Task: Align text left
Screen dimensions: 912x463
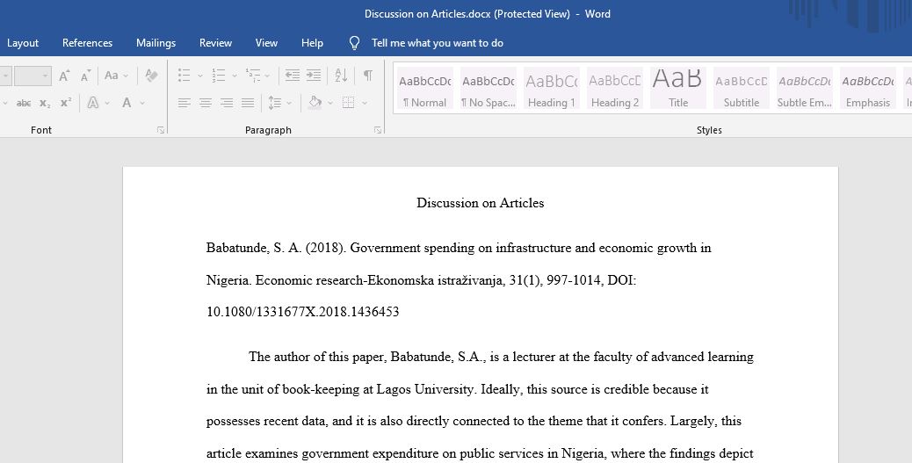Action: pos(184,103)
